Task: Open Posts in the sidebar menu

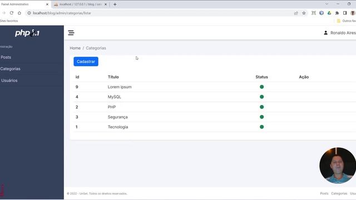Action: 6,57
